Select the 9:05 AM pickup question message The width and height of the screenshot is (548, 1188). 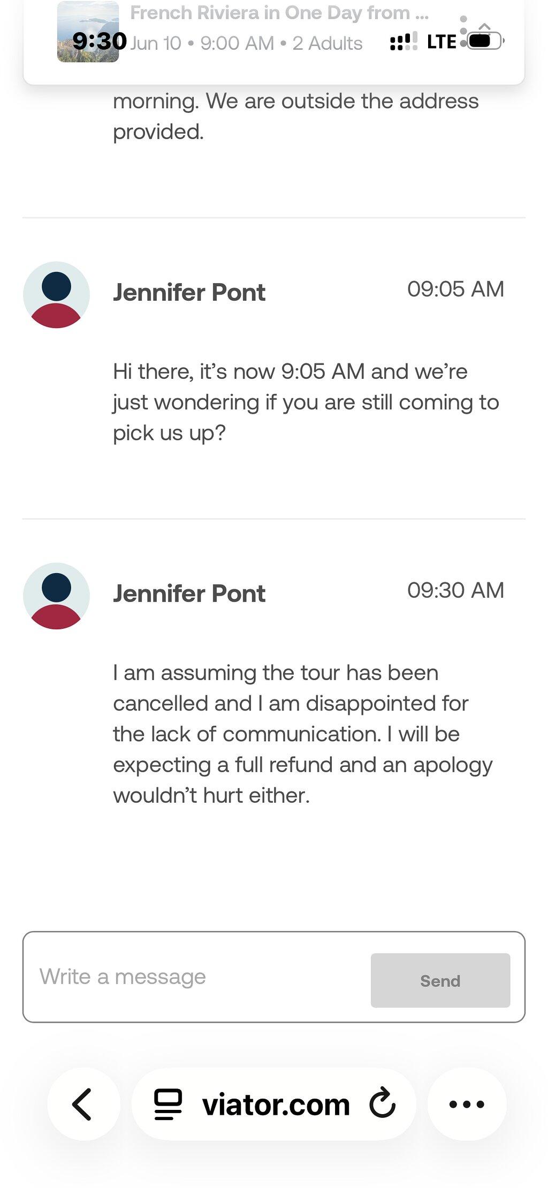point(306,402)
